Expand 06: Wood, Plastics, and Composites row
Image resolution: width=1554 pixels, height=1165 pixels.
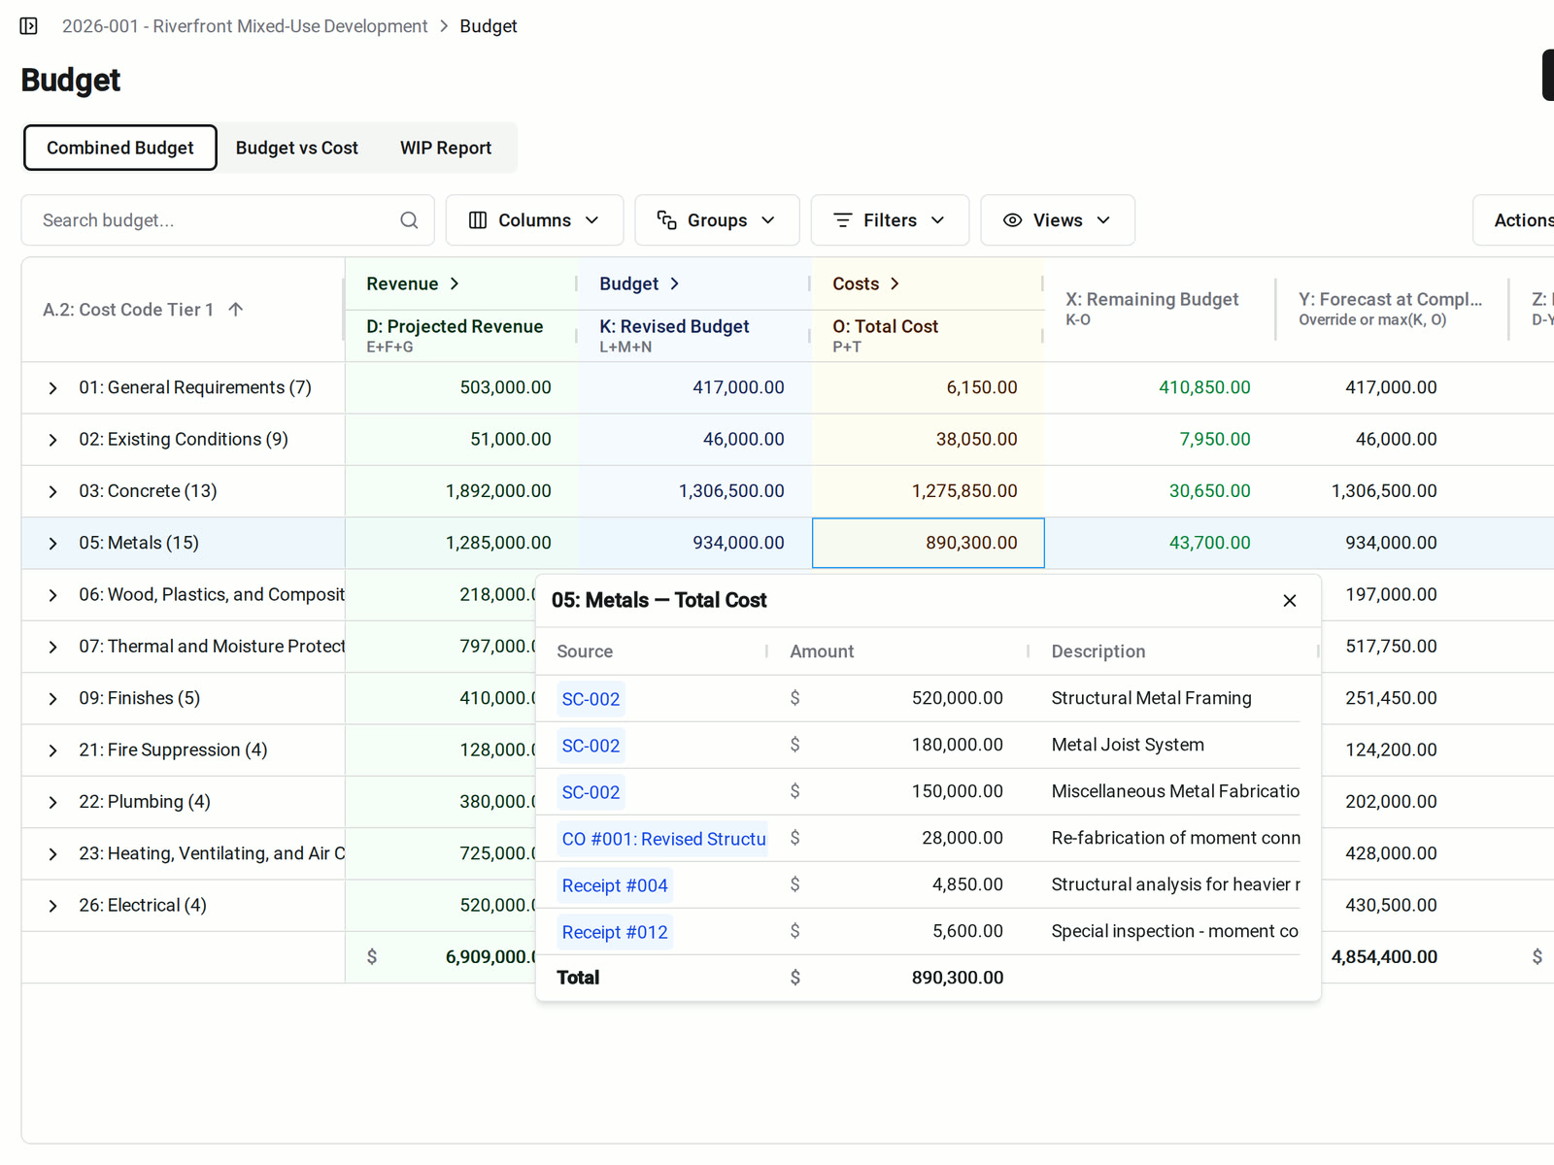coord(52,595)
